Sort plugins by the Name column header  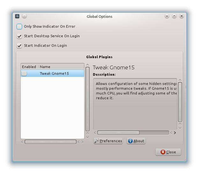coord(45,67)
